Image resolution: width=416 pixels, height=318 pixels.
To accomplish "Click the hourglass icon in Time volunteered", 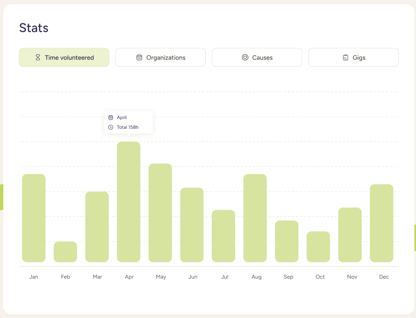I will pos(38,58).
